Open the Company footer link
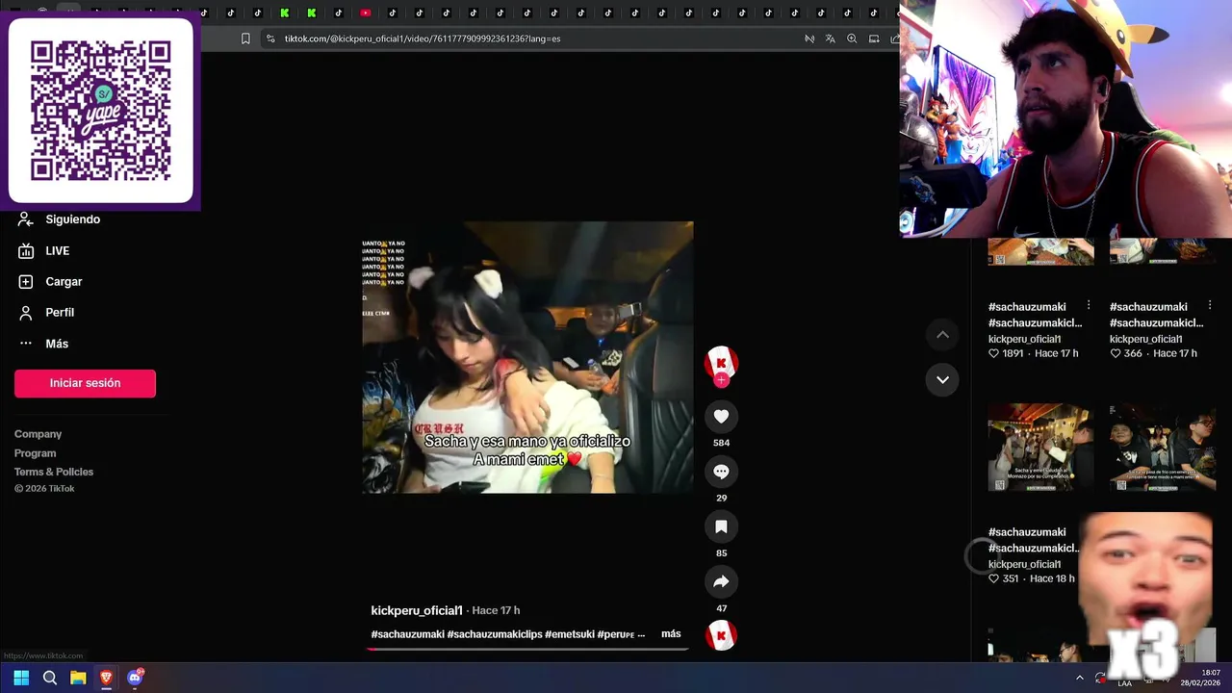This screenshot has width=1232, height=693. click(38, 434)
